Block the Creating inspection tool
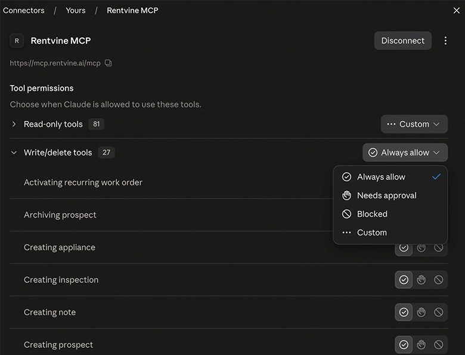Viewport: 465px width, 355px height. point(439,280)
